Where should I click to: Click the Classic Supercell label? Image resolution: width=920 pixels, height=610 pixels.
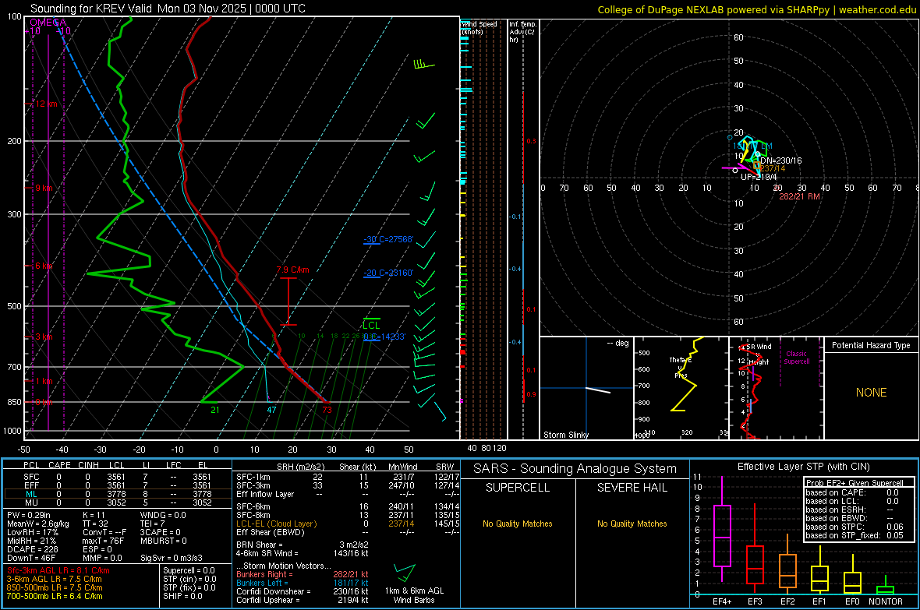(x=796, y=358)
